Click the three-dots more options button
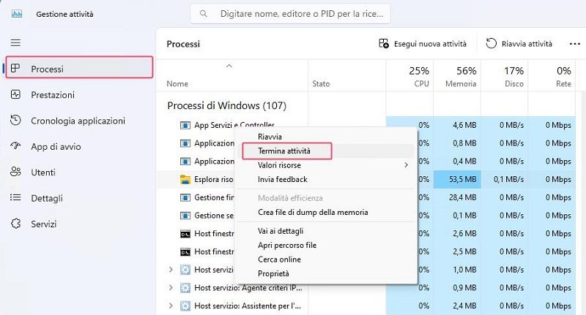586x315 pixels. point(574,44)
